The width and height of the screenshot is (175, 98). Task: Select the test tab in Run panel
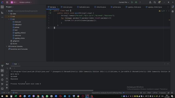(16, 64)
